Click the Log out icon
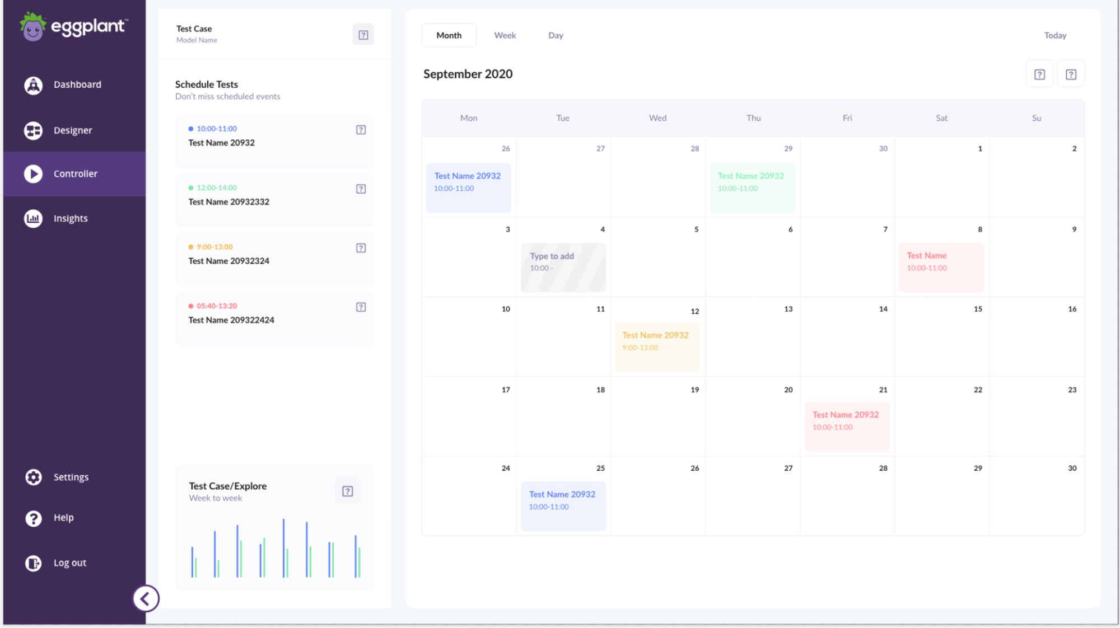This screenshot has width=1120, height=628. point(34,563)
